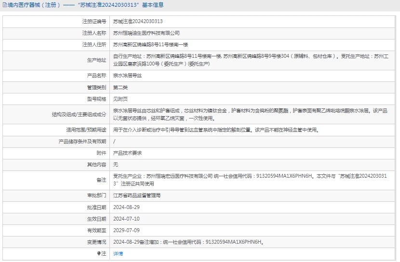Click the 附件 value 产品技术要求

(127, 153)
